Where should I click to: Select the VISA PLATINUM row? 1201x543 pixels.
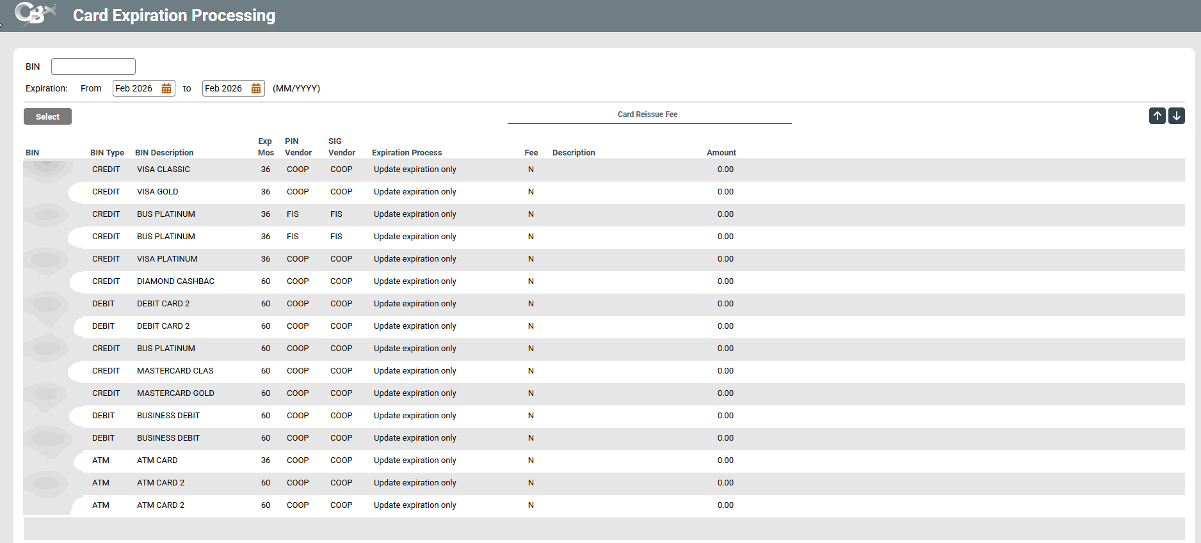tap(167, 259)
